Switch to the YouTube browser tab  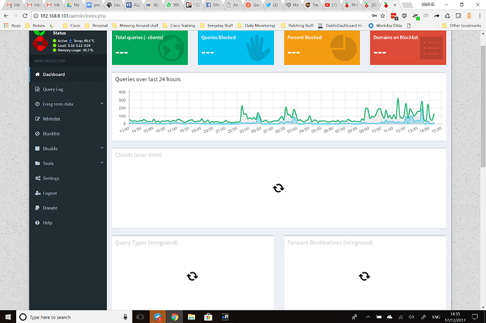point(331,5)
